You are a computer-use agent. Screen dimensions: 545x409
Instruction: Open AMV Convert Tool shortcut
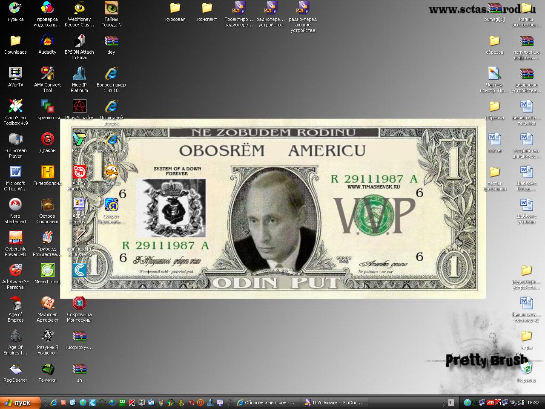(x=47, y=80)
